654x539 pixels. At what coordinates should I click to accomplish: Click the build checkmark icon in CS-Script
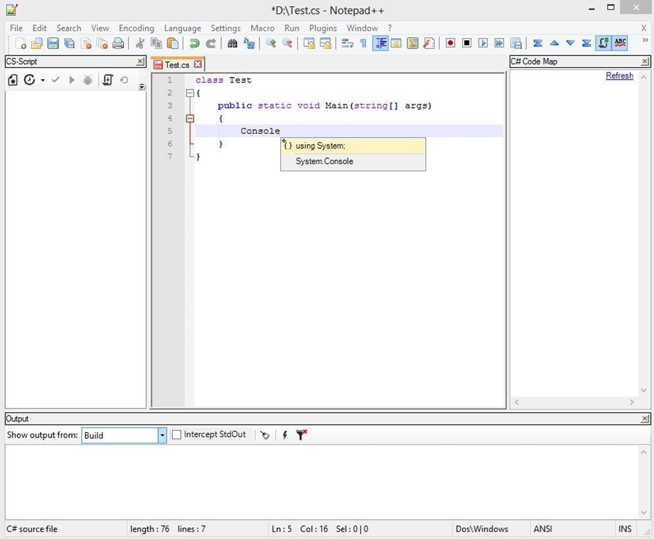pyautogui.click(x=55, y=80)
